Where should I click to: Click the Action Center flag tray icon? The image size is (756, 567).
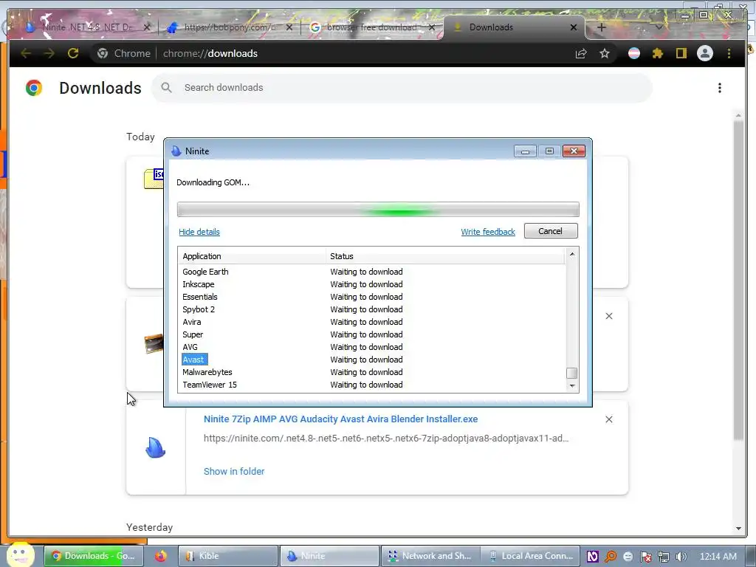[x=645, y=557]
